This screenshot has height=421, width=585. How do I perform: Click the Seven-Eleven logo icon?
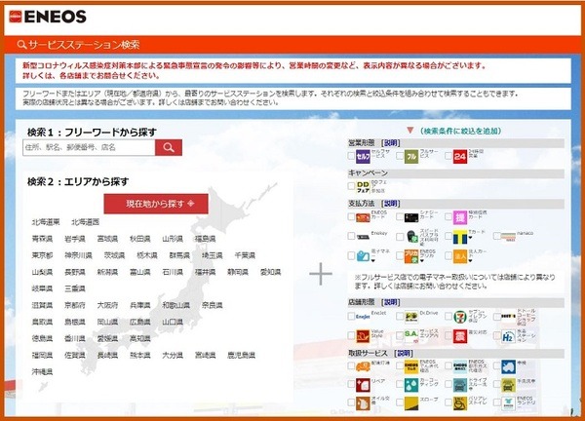tap(459, 317)
